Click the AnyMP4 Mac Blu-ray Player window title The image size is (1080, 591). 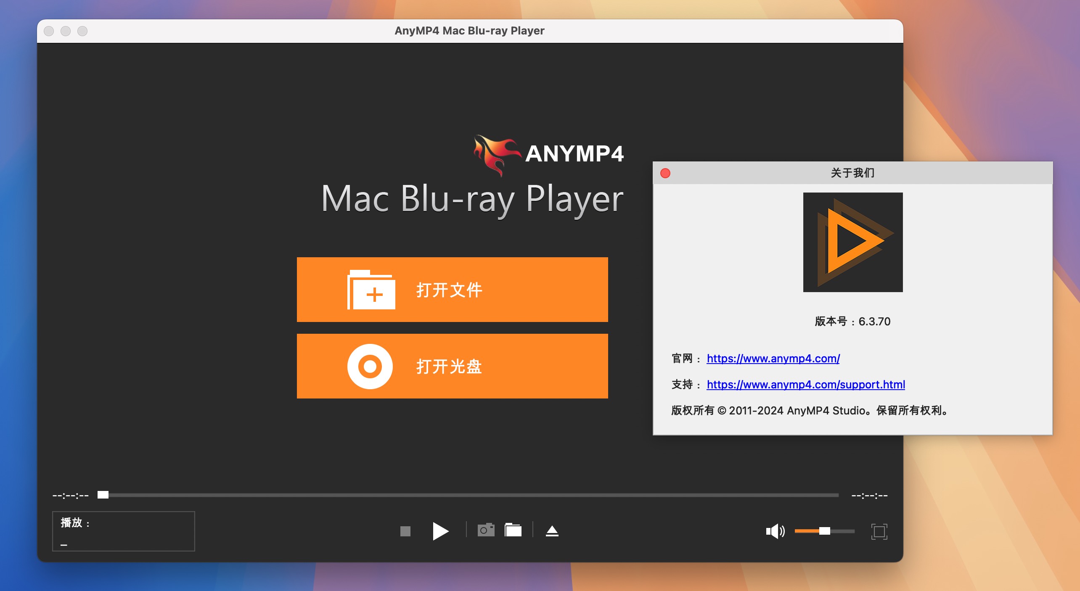(469, 31)
